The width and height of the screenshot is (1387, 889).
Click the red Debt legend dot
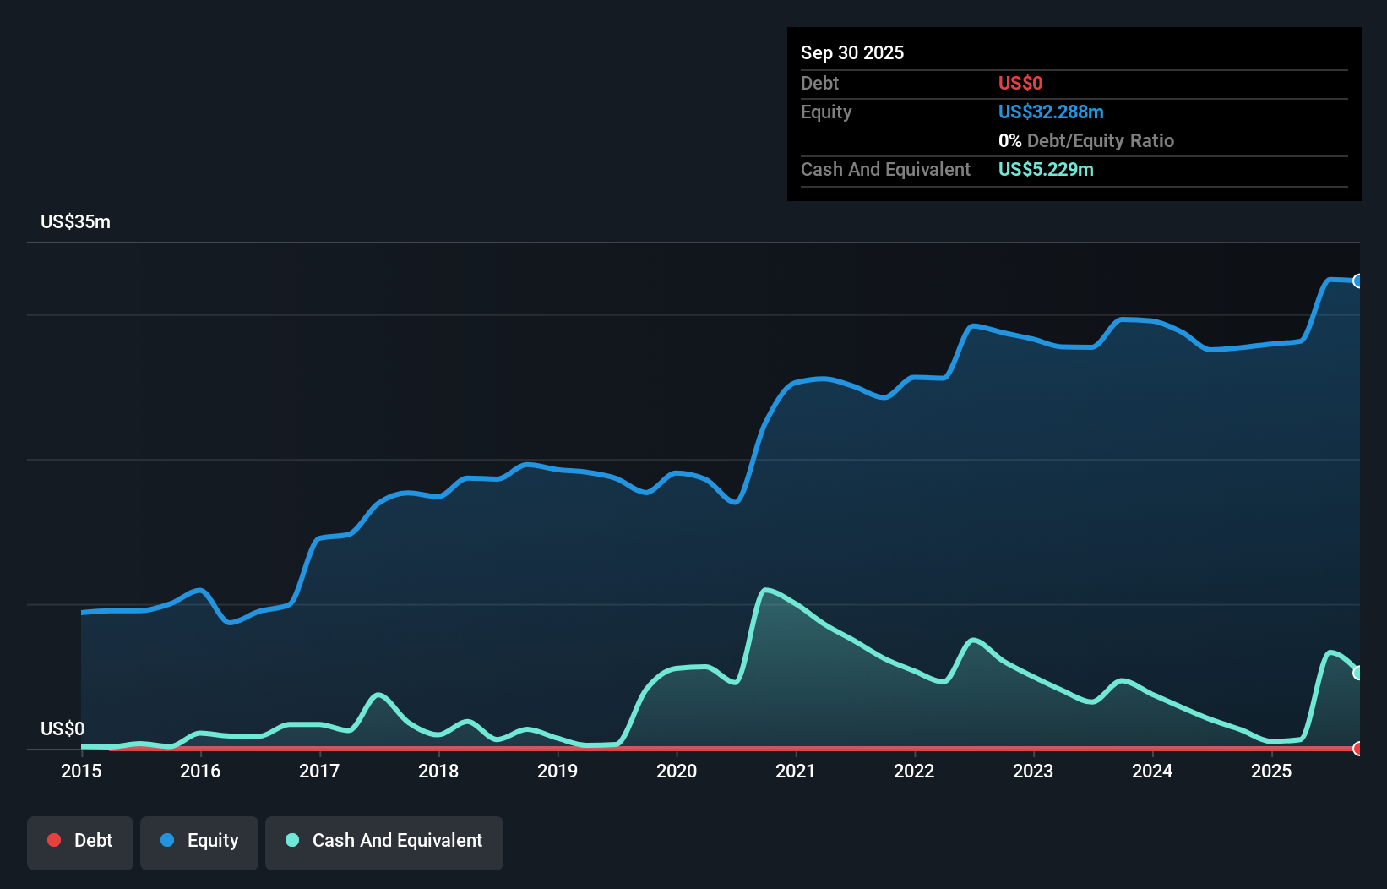point(53,840)
